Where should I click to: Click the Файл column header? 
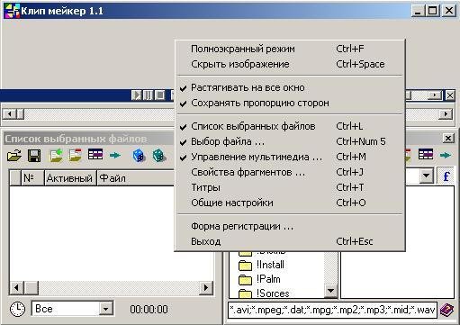(136, 178)
